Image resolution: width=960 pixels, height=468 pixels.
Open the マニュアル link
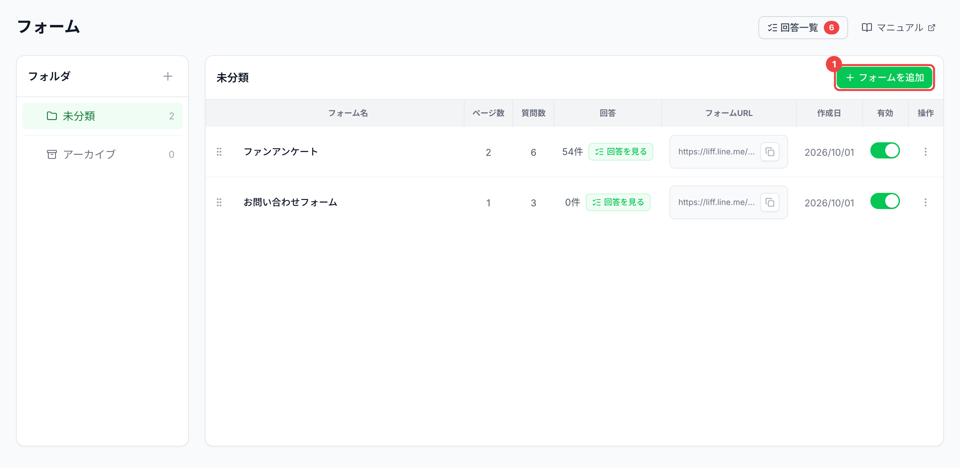[898, 28]
